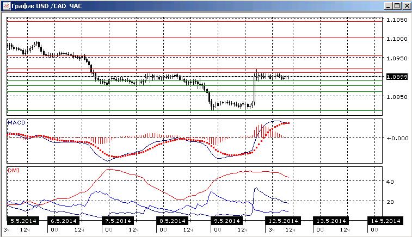Select the current price label 1.0899

point(397,77)
